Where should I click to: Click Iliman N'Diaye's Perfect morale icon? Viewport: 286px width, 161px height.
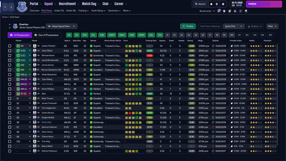[x=91, y=89]
